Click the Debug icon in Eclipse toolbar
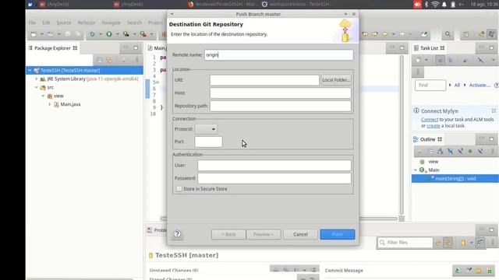This screenshot has height=280, width=499. (92, 34)
